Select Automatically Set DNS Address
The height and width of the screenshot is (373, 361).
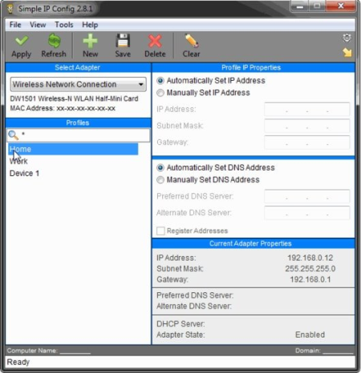[x=160, y=167]
